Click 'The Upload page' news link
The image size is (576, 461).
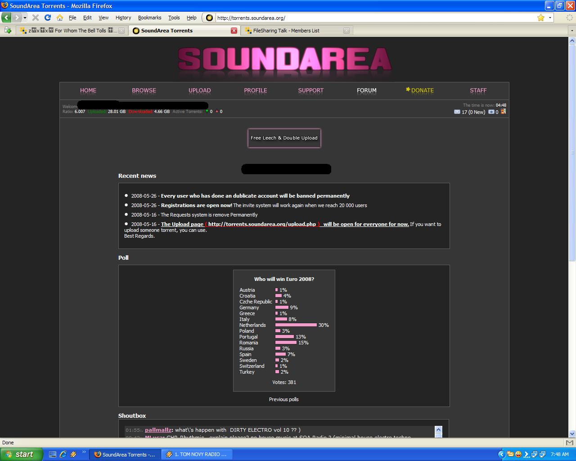pyautogui.click(x=182, y=224)
